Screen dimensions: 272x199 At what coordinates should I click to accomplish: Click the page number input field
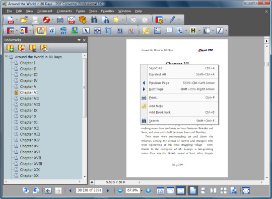89,190
